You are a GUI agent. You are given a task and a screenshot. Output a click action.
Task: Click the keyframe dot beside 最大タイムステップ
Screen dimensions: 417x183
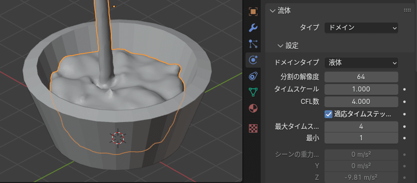coord(405,126)
